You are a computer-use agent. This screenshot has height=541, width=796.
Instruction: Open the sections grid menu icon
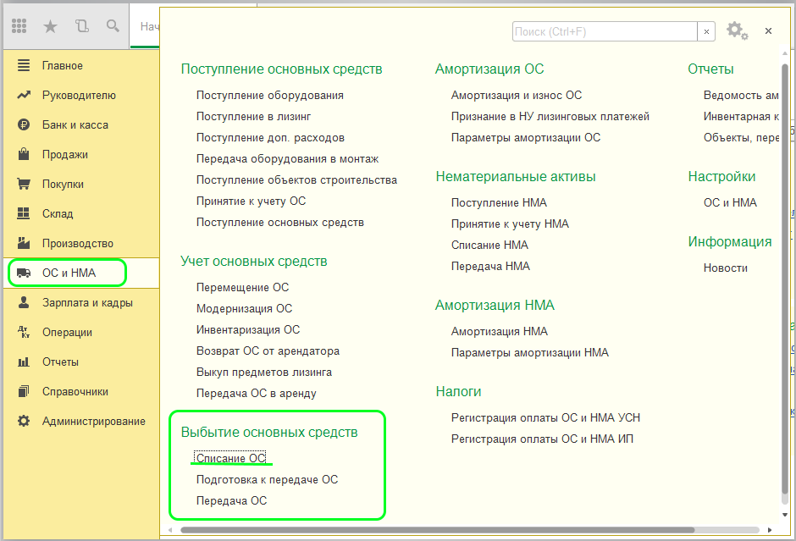(x=19, y=26)
